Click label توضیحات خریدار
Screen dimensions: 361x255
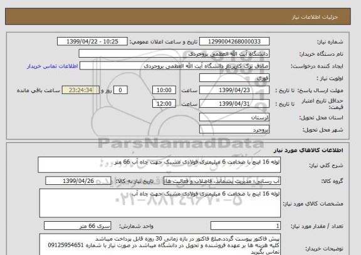pos(325,249)
